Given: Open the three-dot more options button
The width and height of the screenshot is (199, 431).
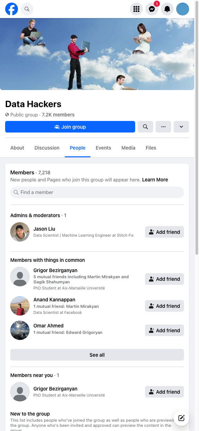Looking at the screenshot, I should [163, 127].
